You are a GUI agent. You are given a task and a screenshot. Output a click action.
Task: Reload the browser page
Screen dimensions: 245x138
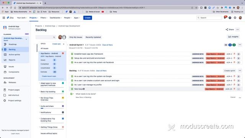tap(11, 8)
